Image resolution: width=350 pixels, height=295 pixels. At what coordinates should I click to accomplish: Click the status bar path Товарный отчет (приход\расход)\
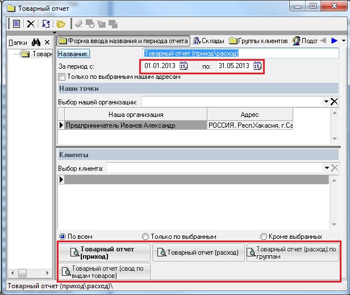pyautogui.click(x=60, y=286)
